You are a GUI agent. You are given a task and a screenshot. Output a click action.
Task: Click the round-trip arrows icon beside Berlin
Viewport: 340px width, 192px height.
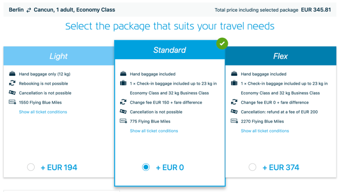[29, 10]
